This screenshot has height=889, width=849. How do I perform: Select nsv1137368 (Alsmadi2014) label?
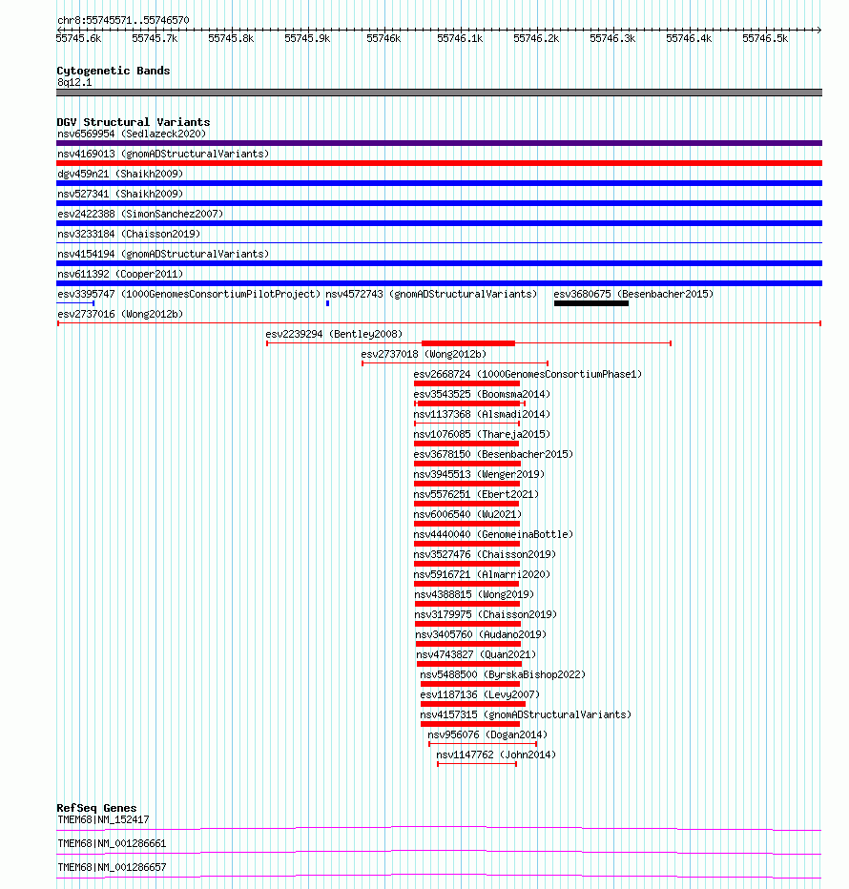pos(482,414)
